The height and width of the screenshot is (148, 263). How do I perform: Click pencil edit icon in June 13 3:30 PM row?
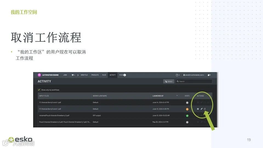(201, 109)
